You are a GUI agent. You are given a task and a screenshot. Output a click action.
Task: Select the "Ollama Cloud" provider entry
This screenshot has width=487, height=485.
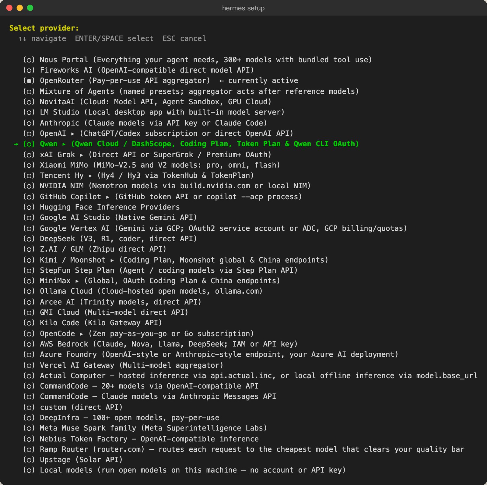[143, 291]
